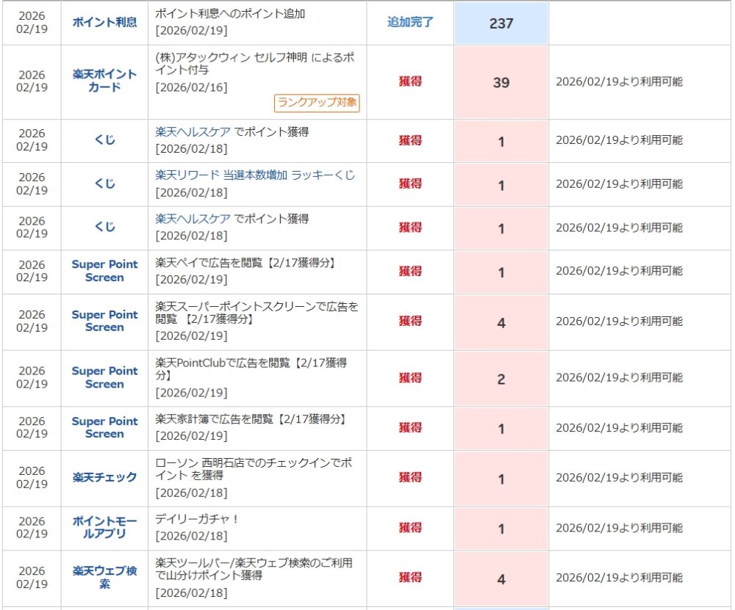Click the くじ link in the 楽天リワード row
The height and width of the screenshot is (610, 735).
104,184
